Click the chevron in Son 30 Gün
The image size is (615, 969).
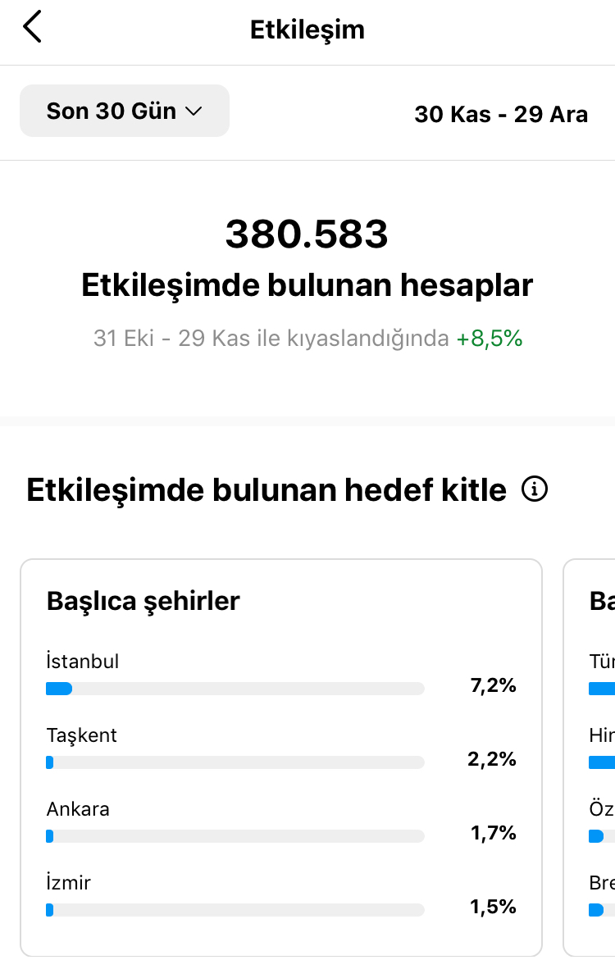coord(194,111)
